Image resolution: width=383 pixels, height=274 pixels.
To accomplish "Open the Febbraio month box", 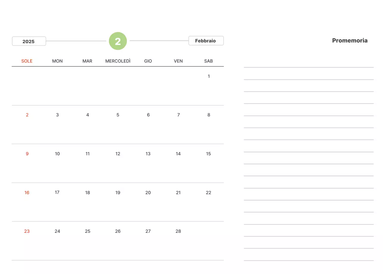I will [206, 41].
